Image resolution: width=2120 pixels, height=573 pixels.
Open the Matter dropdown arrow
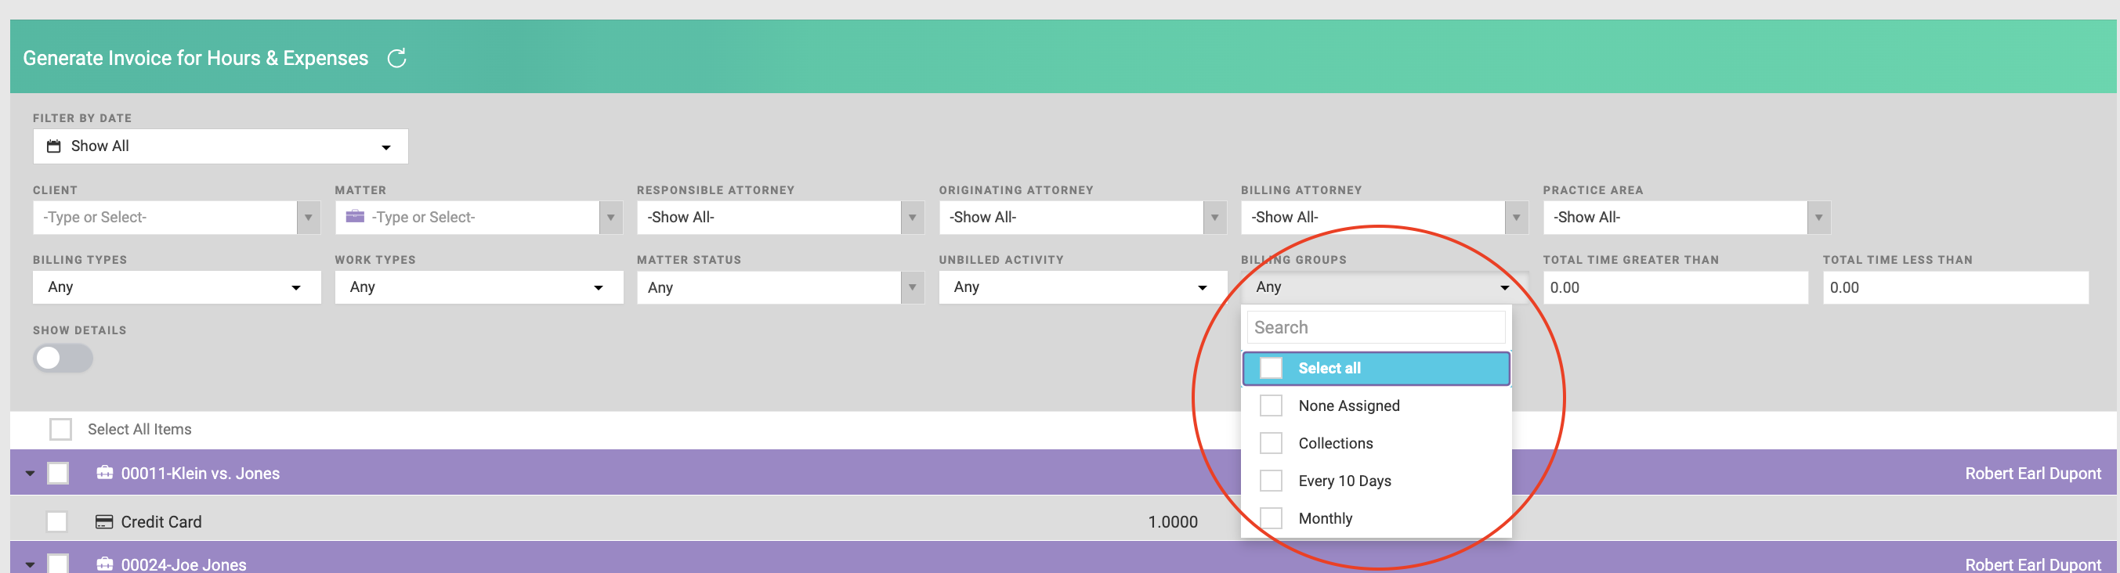click(x=610, y=218)
